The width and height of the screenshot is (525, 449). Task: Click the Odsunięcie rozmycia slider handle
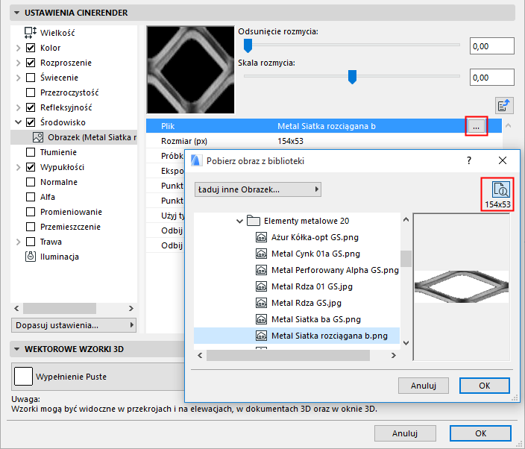248,45
